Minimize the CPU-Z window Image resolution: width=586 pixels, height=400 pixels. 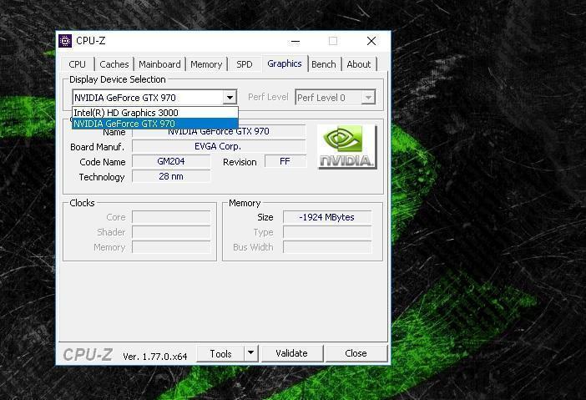point(296,41)
